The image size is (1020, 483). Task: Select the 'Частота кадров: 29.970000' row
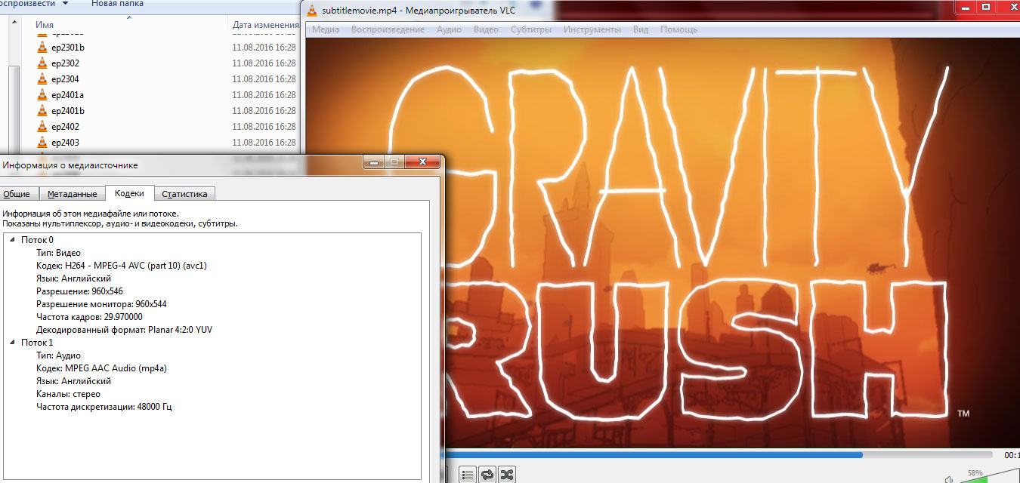89,317
